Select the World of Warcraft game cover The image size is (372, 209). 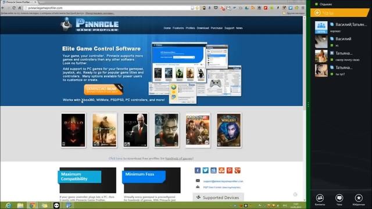click(228, 130)
